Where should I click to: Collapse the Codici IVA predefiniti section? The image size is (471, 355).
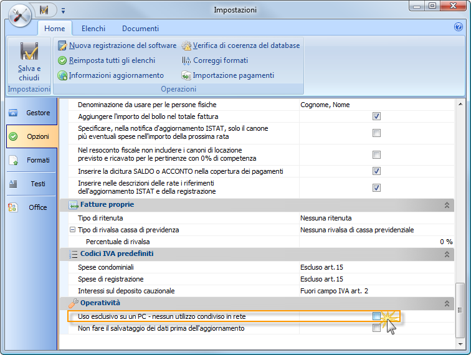pyautogui.click(x=447, y=254)
